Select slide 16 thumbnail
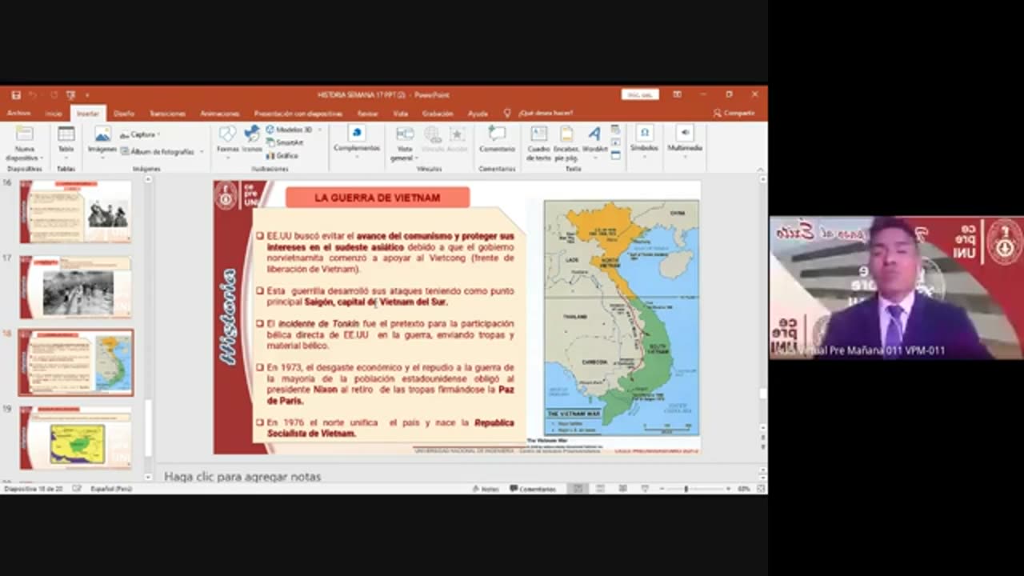The height and width of the screenshot is (576, 1024). (76, 212)
